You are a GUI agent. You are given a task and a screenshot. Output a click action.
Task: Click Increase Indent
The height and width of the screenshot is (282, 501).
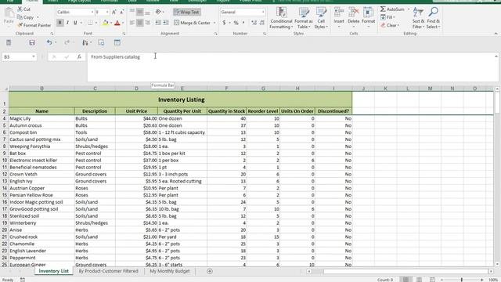click(165, 23)
